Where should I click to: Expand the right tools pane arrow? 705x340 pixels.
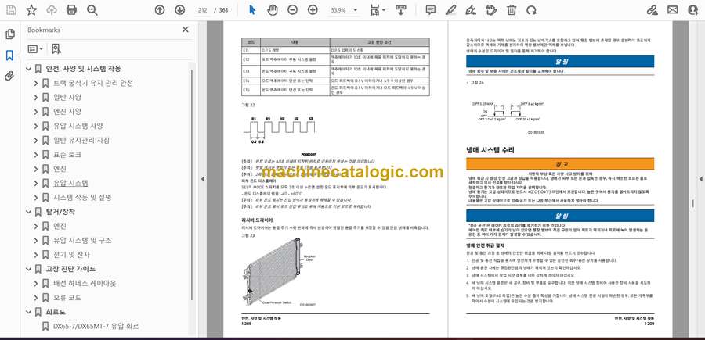click(700, 179)
